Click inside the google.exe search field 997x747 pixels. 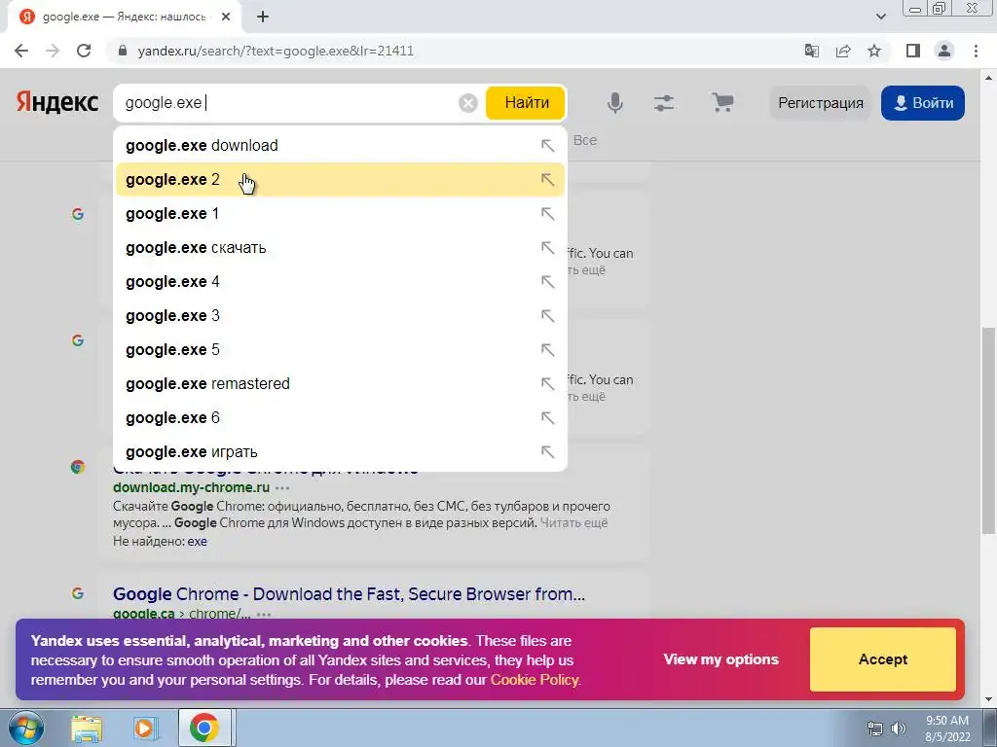pyautogui.click(x=286, y=103)
